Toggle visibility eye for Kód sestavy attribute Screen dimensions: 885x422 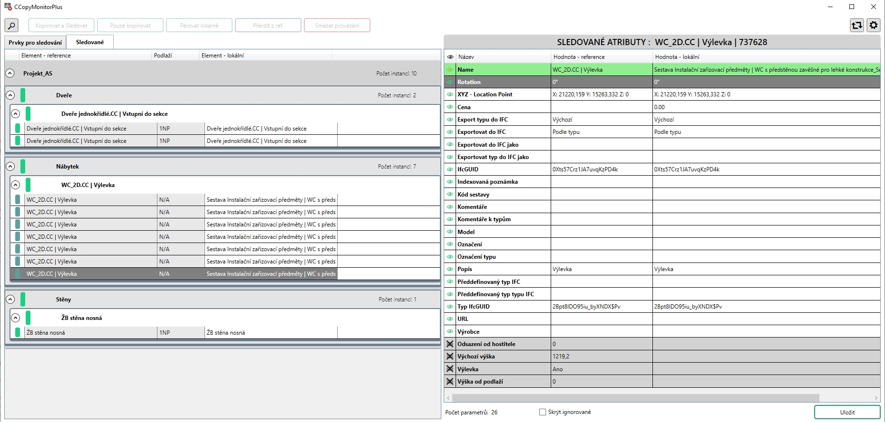coord(450,194)
